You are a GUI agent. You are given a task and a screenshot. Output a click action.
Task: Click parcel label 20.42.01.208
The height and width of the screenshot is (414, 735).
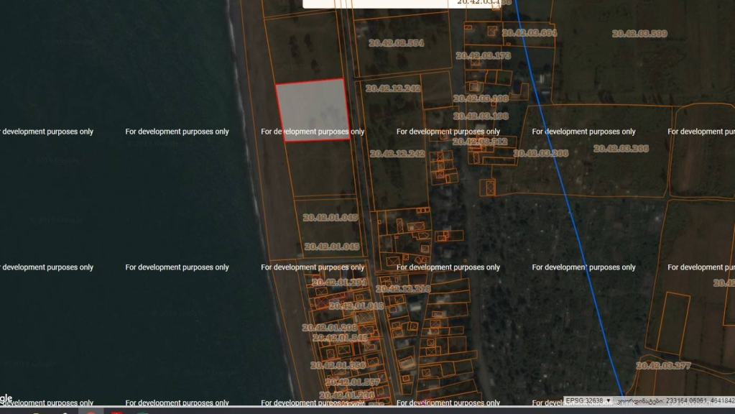pos(330,327)
